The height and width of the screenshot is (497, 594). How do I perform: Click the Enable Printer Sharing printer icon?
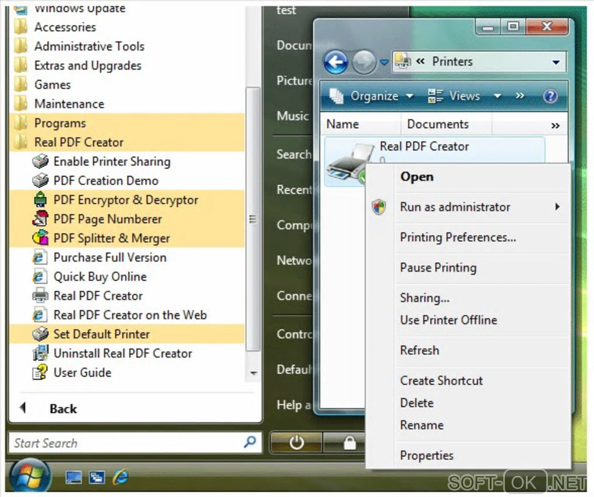(x=40, y=161)
